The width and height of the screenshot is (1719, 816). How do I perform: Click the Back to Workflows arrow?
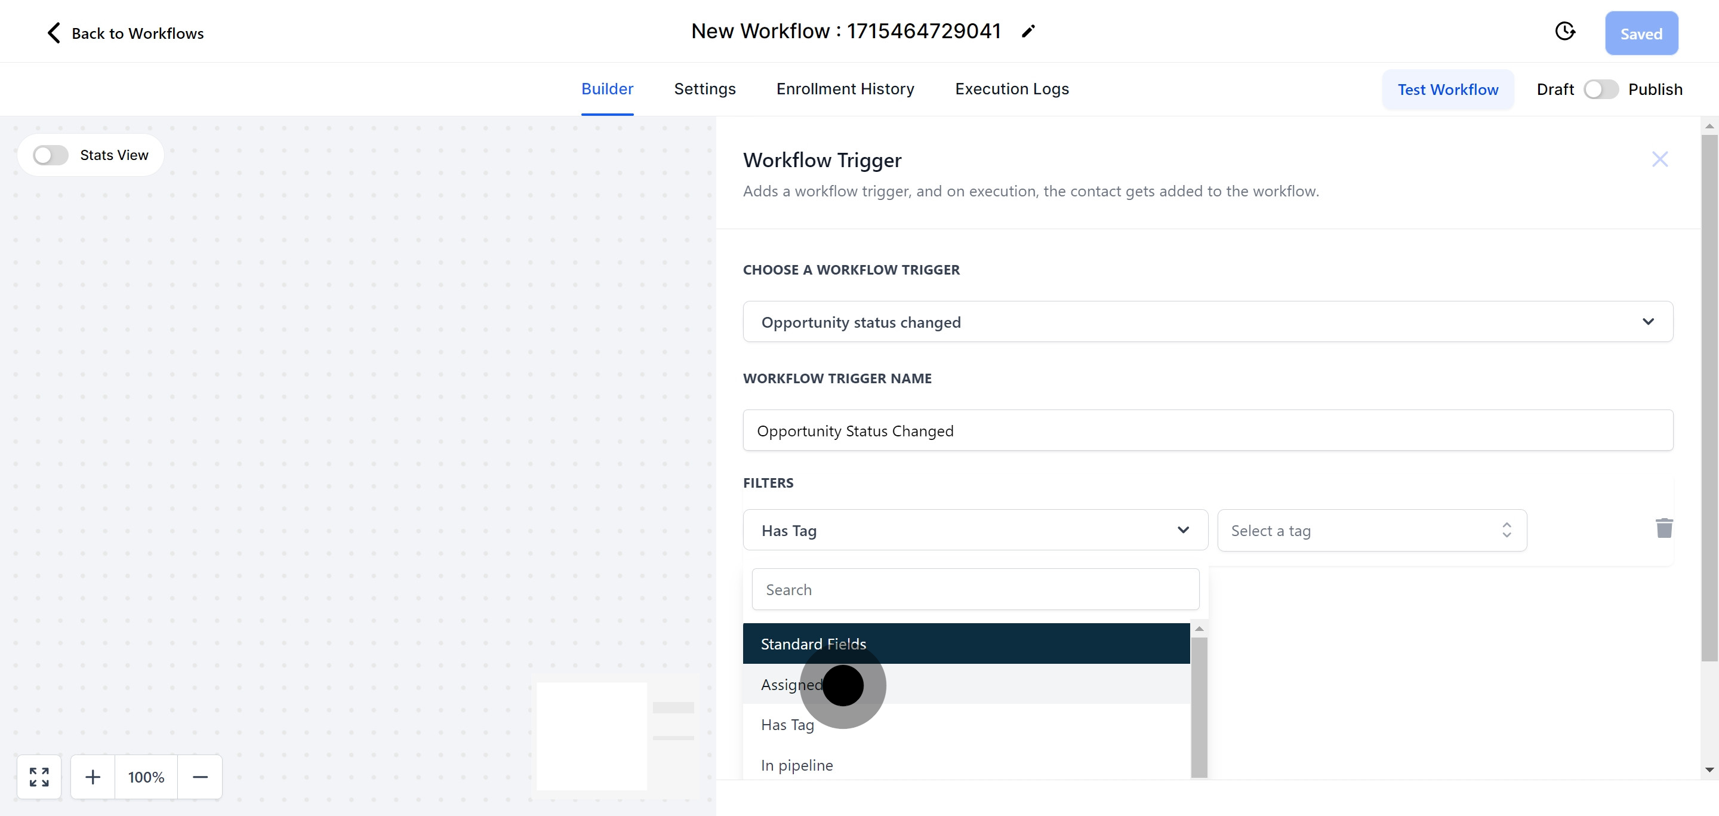54,33
